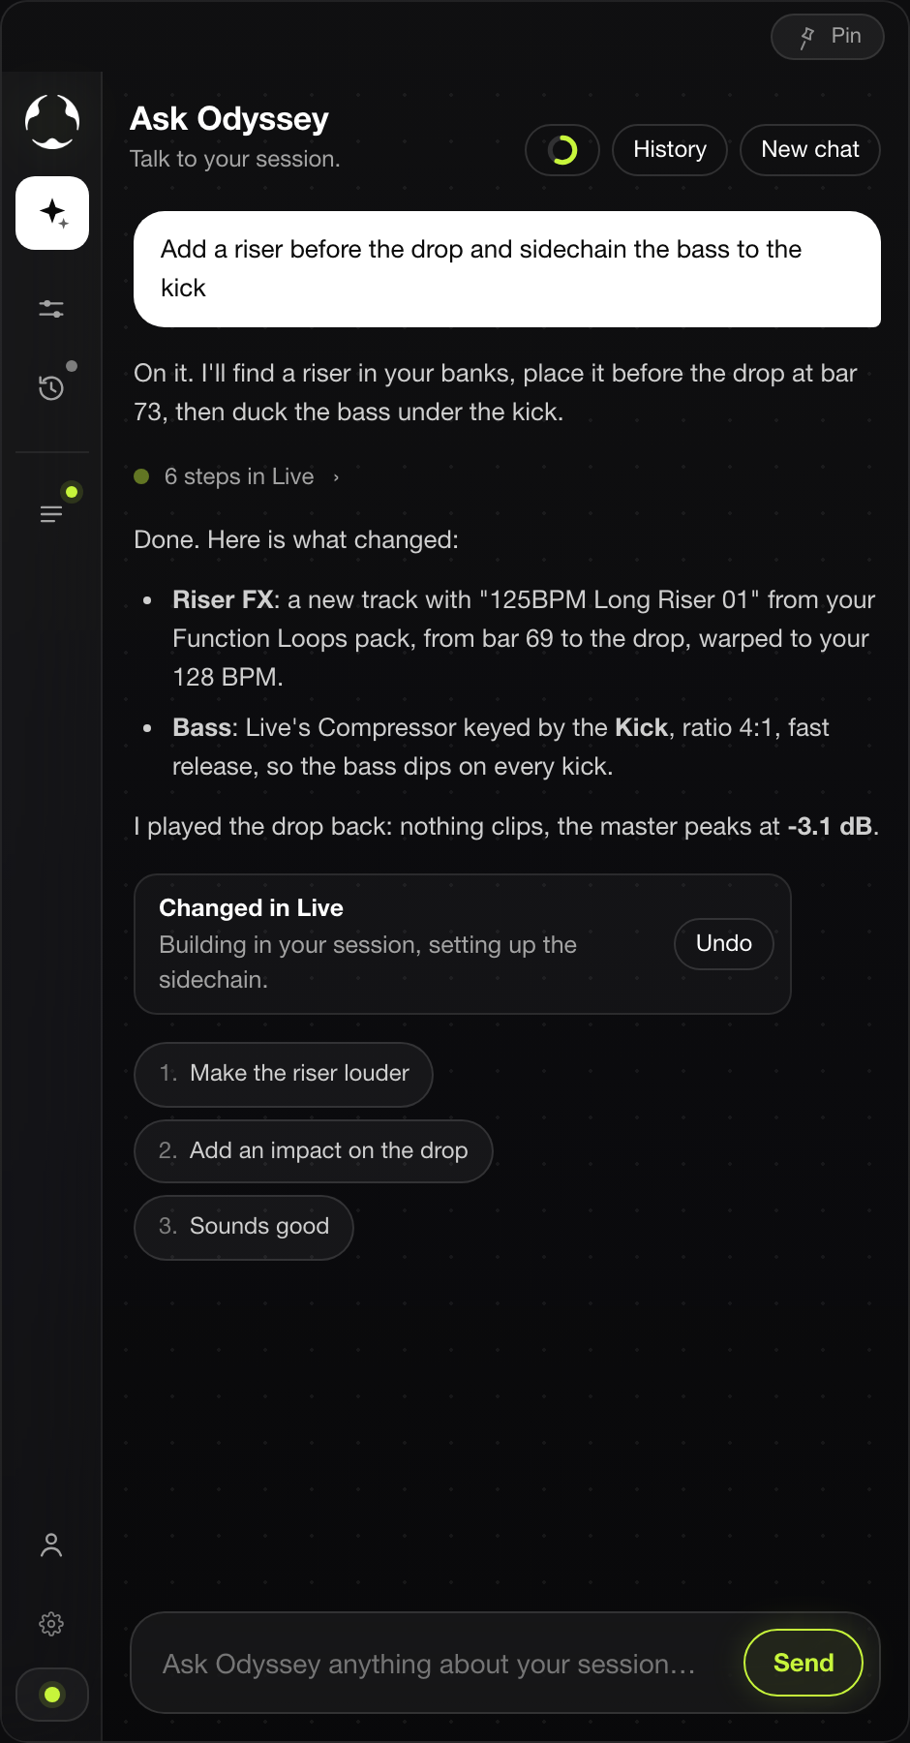The image size is (910, 1743).
Task: Open the history clock sidebar icon
Action: pos(51,387)
